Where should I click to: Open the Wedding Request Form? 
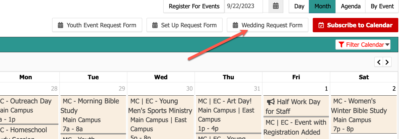tap(268, 25)
